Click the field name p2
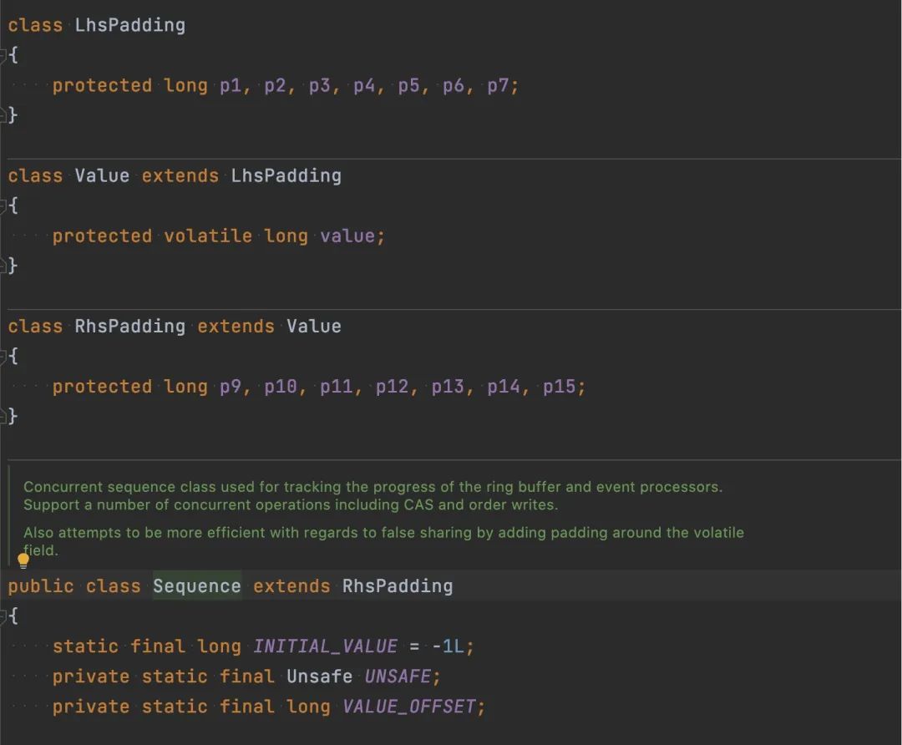902x745 pixels. (x=275, y=86)
